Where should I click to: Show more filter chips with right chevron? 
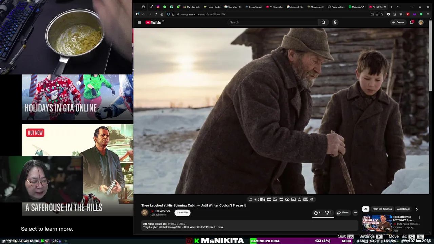coord(417,209)
